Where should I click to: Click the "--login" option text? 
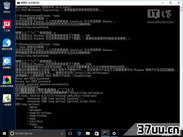[32, 124]
